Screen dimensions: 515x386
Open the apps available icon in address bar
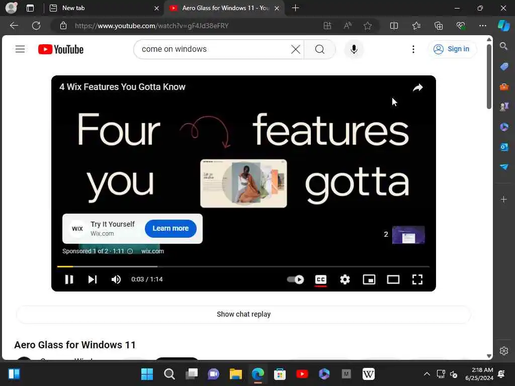pos(327,26)
